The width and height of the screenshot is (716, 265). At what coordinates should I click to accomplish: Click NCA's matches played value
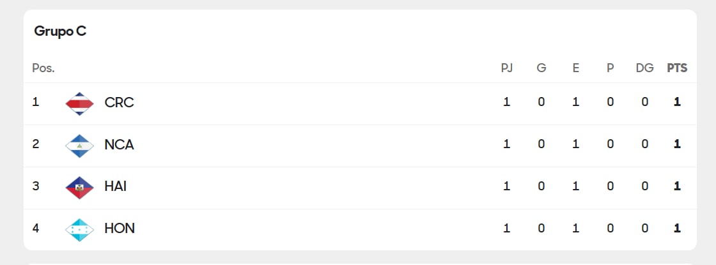click(507, 144)
